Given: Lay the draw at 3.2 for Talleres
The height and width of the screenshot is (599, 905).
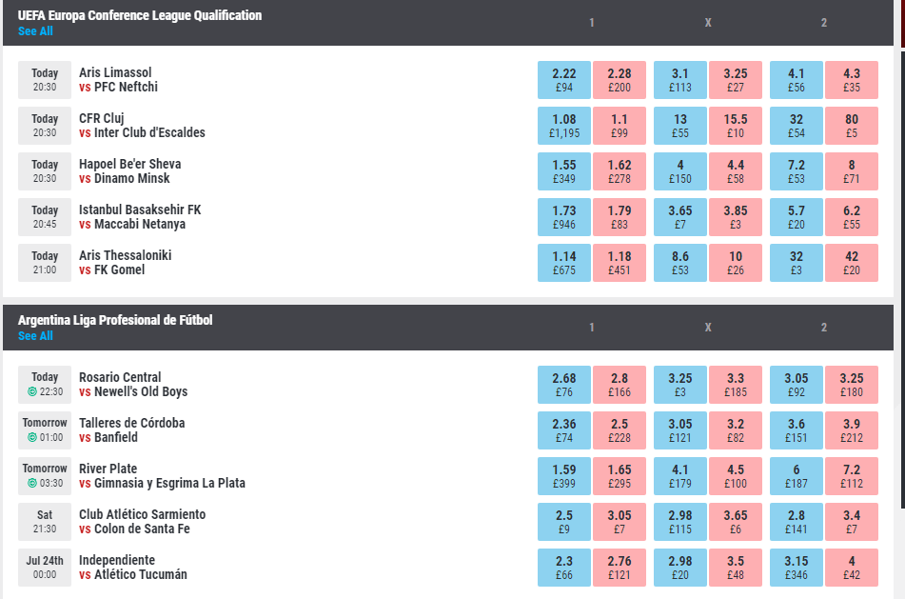Looking at the screenshot, I should click(736, 430).
